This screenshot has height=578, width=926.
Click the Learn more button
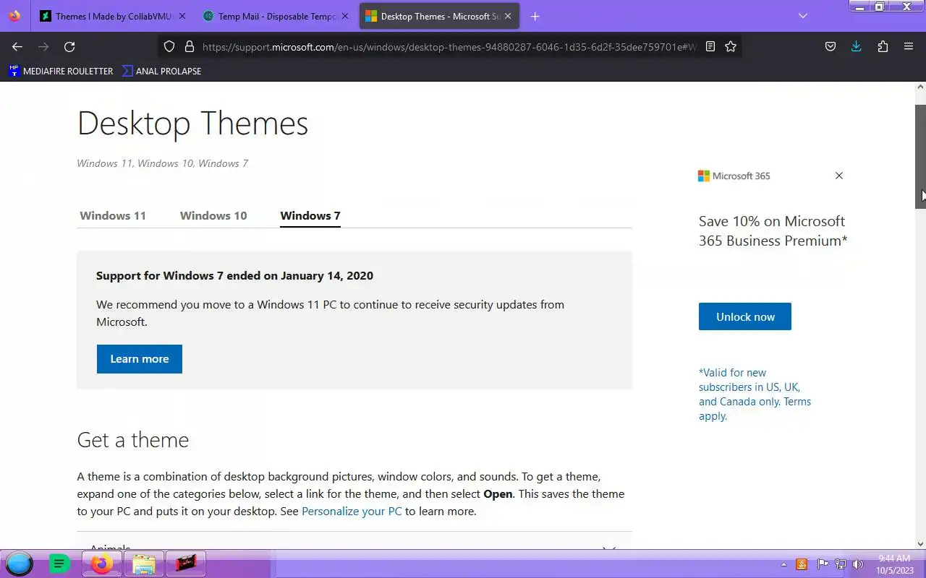(x=140, y=359)
